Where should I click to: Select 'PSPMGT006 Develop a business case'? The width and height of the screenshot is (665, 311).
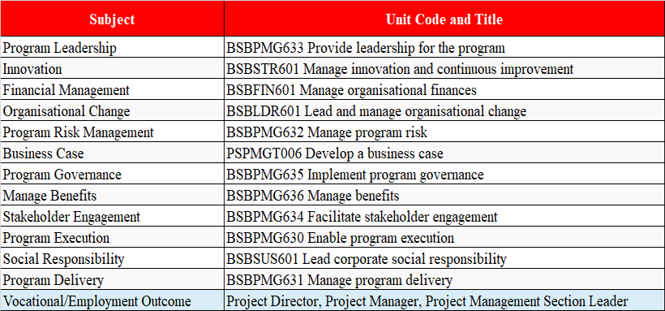[444, 153]
